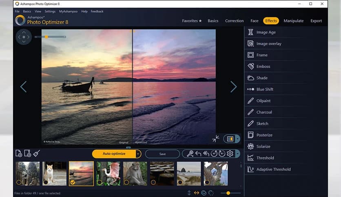Collapse the thumbnail strip handle

[x=128, y=147]
